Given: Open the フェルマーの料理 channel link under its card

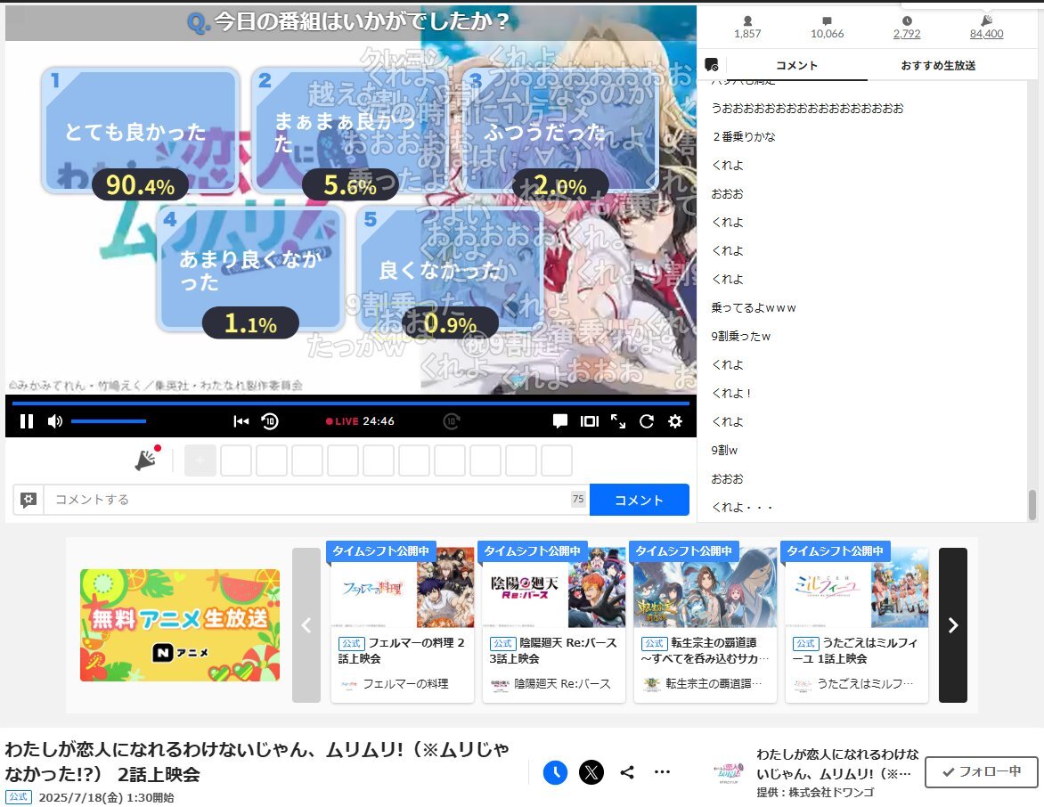Looking at the screenshot, I should [405, 684].
